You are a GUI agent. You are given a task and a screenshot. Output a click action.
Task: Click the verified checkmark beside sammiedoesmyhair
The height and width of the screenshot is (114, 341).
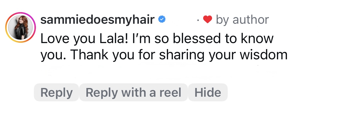pyautogui.click(x=162, y=20)
